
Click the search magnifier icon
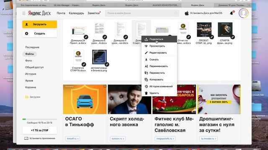(176, 13)
